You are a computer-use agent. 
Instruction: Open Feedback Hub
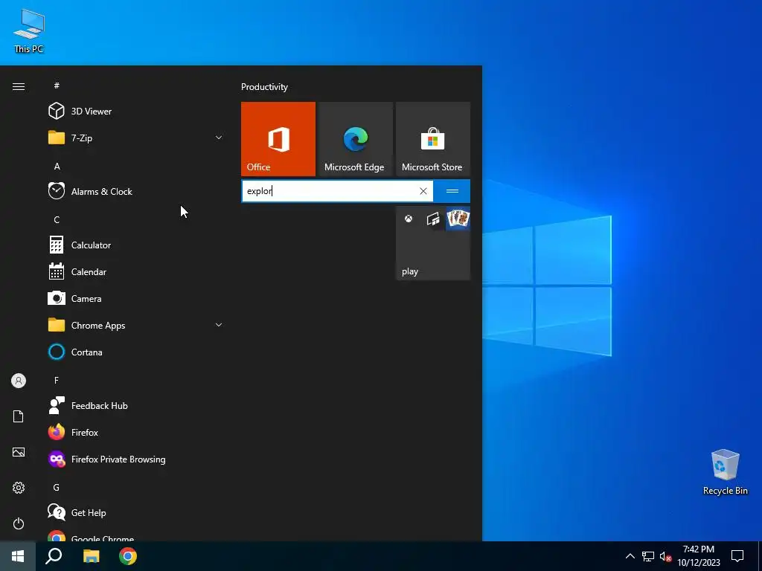pos(136,405)
